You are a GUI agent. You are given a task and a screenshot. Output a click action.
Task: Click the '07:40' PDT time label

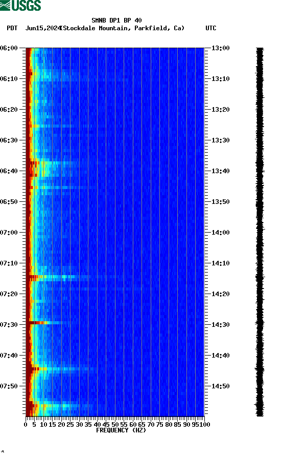click(x=9, y=356)
